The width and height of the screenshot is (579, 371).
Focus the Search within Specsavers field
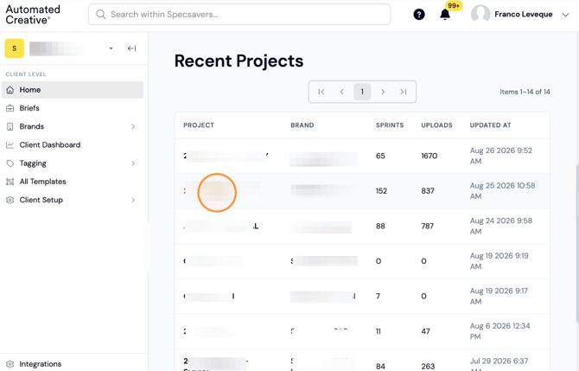(239, 15)
